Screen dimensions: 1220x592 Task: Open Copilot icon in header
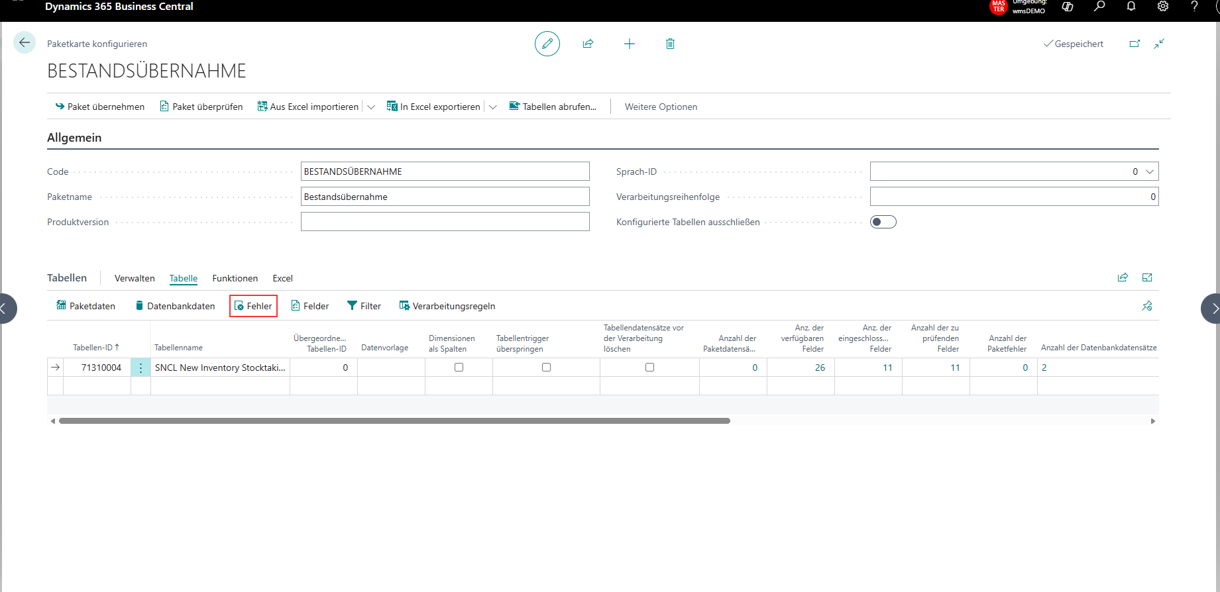[x=1068, y=7]
